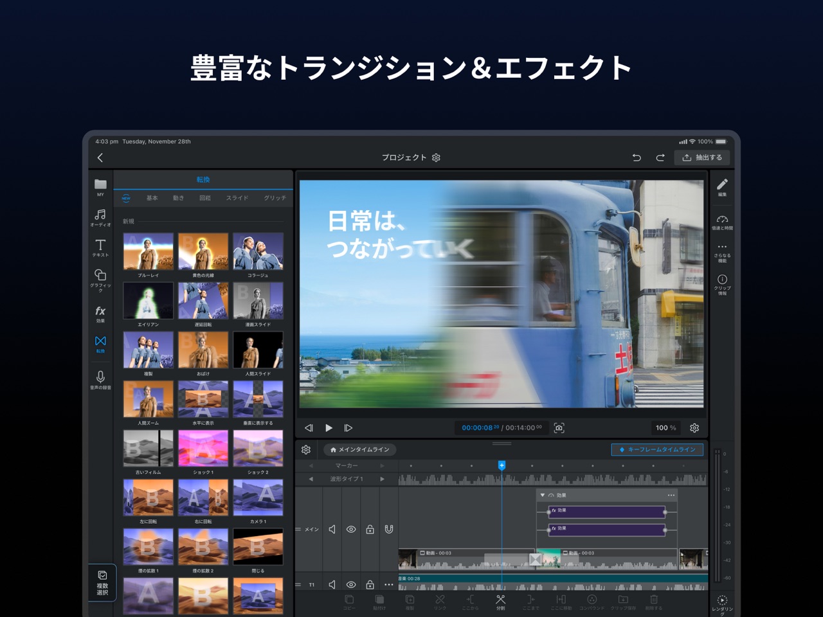Go to previous 波形タイプ with left arrow

(311, 479)
